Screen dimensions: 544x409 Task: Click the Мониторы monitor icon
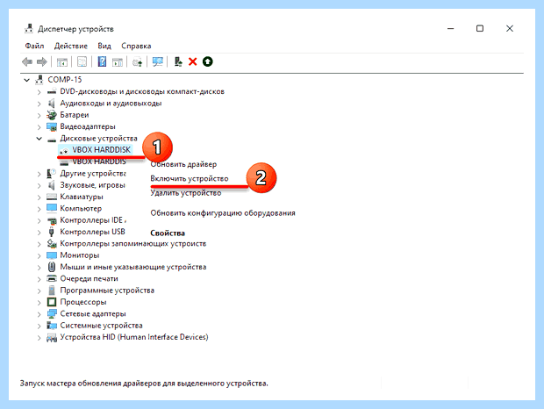coord(52,255)
